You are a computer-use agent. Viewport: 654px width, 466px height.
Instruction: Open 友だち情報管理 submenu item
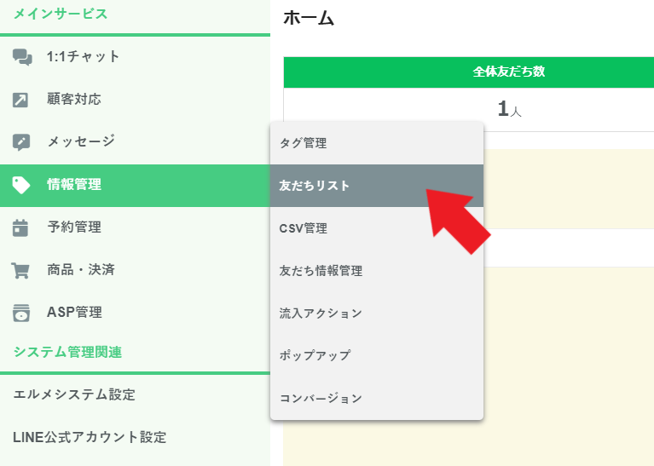coord(321,271)
